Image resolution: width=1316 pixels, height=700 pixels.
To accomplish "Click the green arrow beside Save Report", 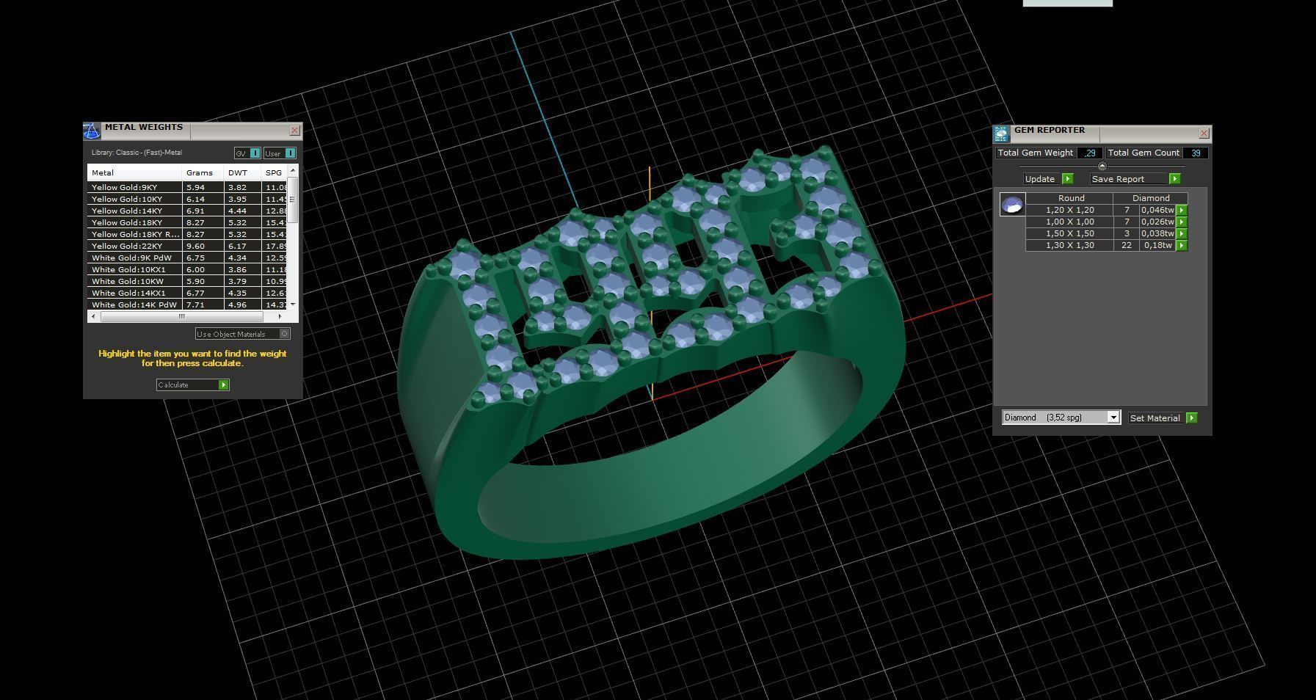I will pyautogui.click(x=1174, y=179).
